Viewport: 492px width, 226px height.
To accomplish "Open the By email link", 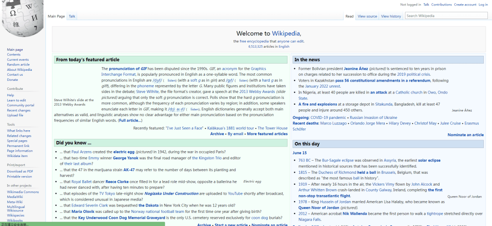I will tap(236, 134).
